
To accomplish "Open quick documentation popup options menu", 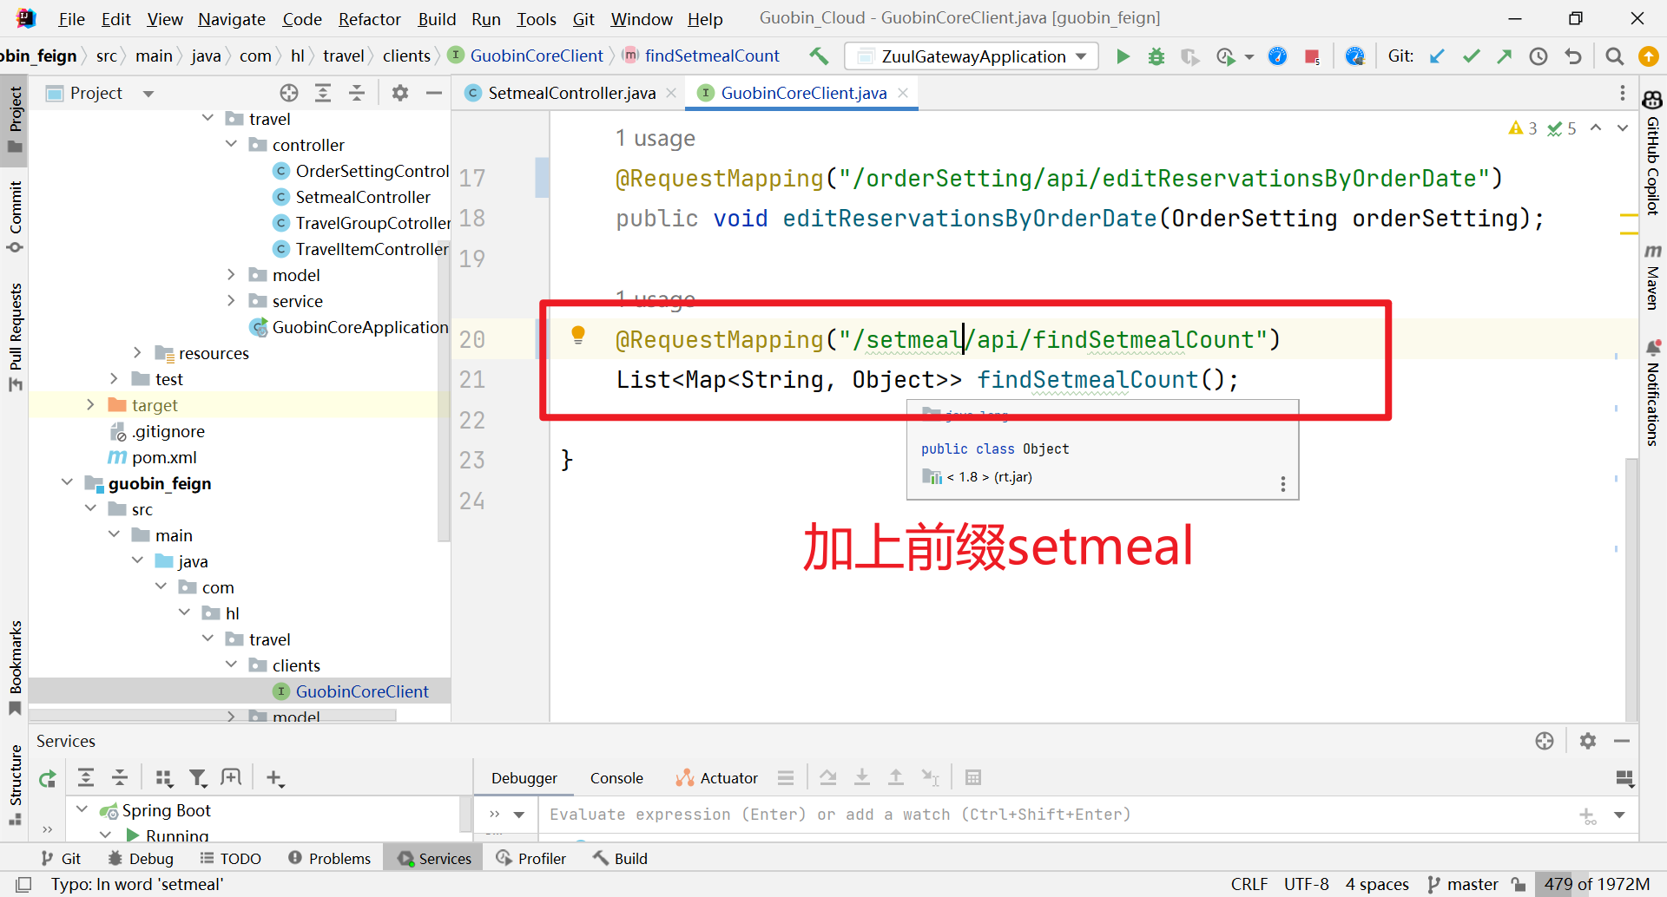I will pos(1282,484).
